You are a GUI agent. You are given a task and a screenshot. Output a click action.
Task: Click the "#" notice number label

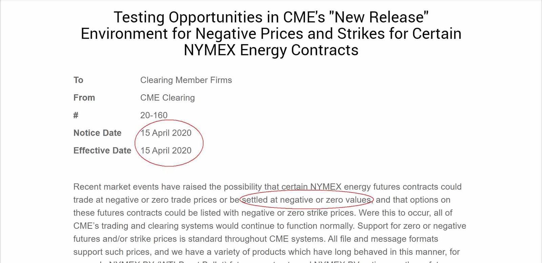click(76, 115)
